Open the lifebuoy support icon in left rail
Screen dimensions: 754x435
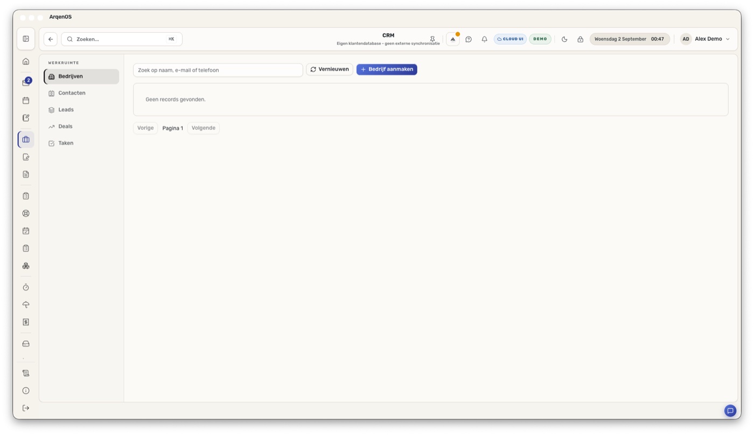click(26, 213)
